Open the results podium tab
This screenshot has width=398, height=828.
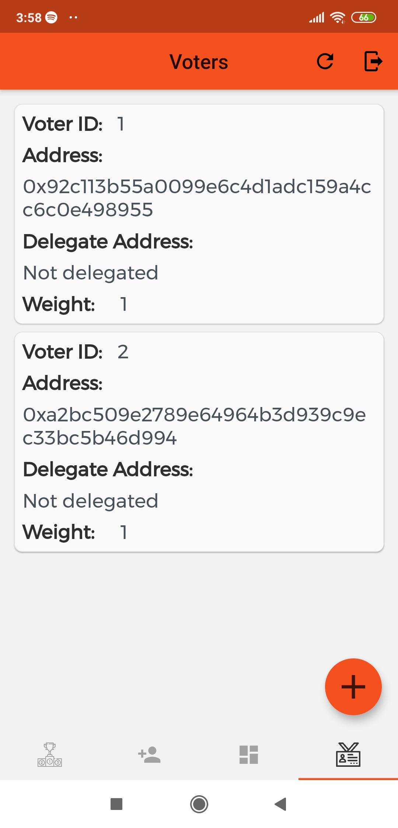coord(50,754)
